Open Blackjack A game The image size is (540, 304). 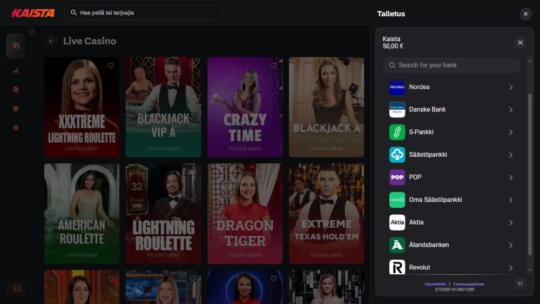click(x=327, y=107)
